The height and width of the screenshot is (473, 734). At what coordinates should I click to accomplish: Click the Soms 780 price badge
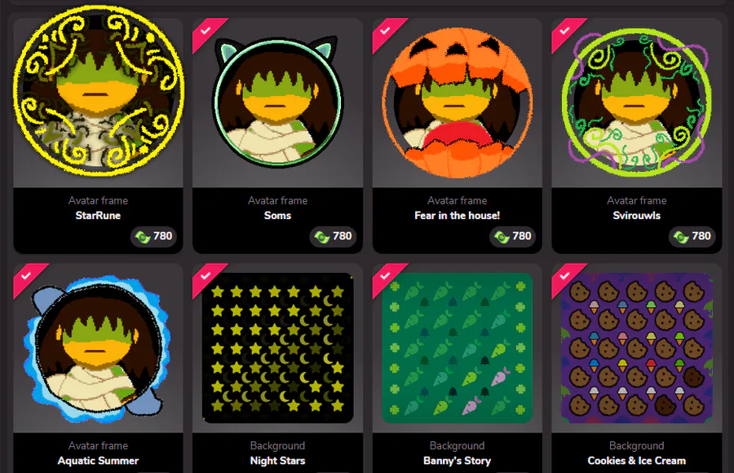[x=334, y=236]
